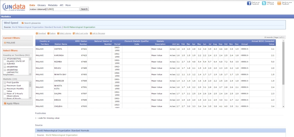Click the Statistics tab bar label
The width and height of the screenshot is (294, 137).
point(6,17)
